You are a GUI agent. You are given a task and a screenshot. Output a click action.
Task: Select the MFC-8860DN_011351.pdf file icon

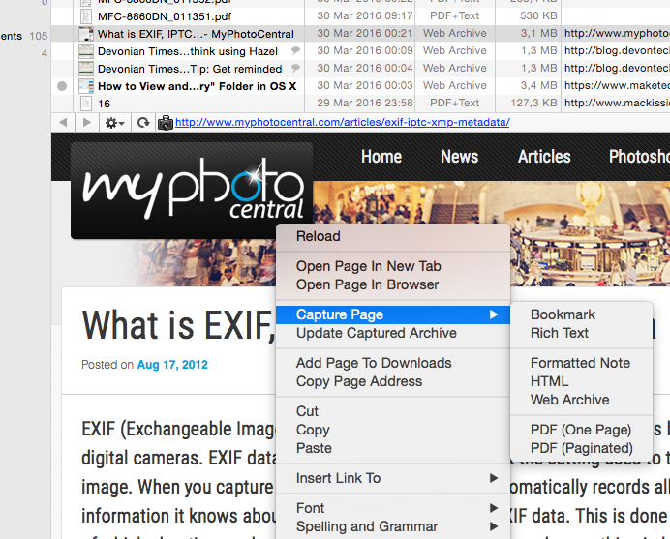tap(86, 16)
